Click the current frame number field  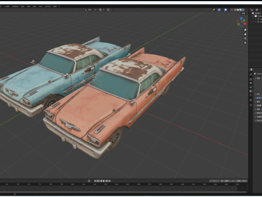tap(215, 181)
